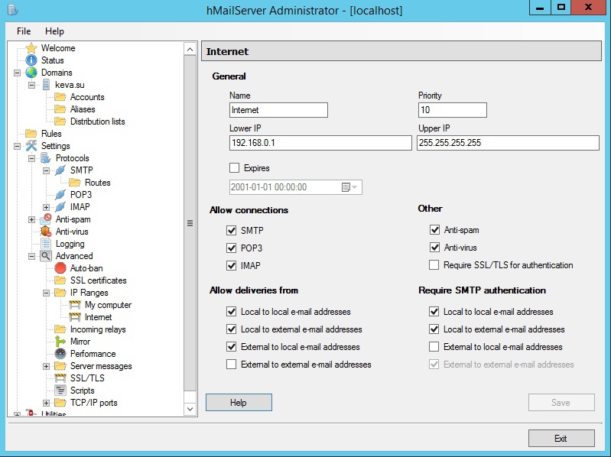Uncheck POP3 under Allow connections
The image size is (611, 457).
[x=231, y=248]
